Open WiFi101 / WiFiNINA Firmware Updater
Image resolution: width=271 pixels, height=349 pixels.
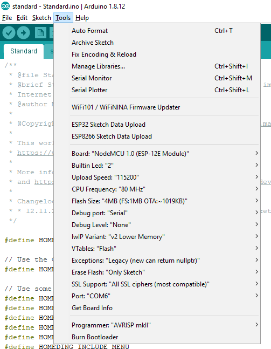click(157, 107)
